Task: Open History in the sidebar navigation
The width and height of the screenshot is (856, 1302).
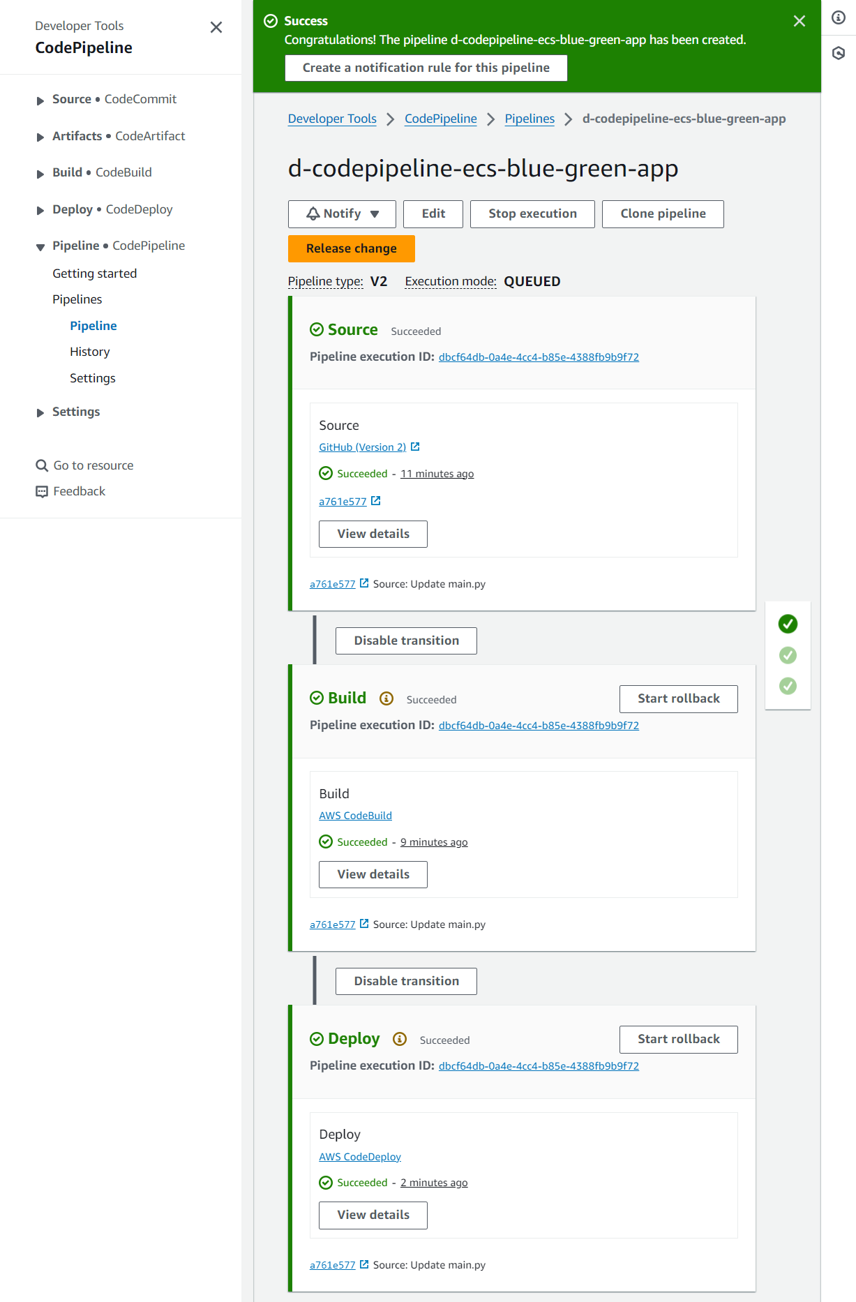Action: [89, 352]
